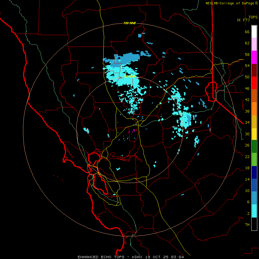Pick the yellow legend swatch
The image size is (259, 259).
tap(254, 134)
